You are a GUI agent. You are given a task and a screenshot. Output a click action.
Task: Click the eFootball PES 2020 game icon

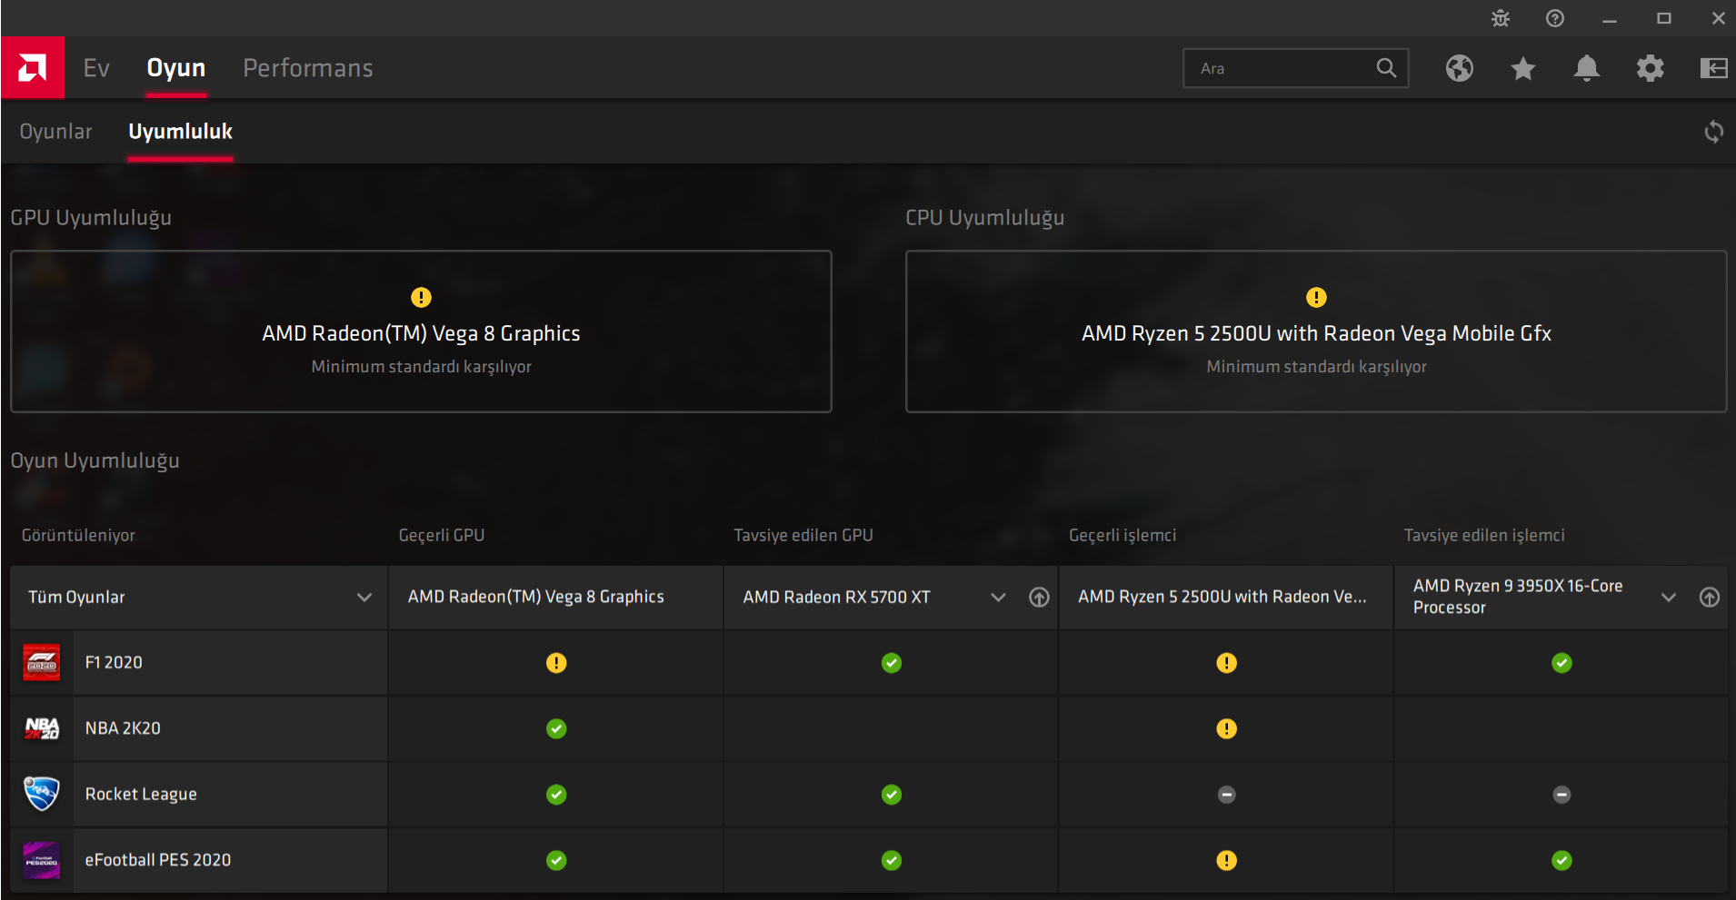(42, 860)
